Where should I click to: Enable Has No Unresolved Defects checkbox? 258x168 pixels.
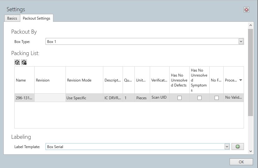179,98
